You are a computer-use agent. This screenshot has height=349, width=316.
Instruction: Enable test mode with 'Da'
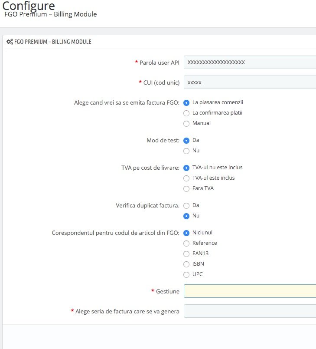[x=186, y=141]
